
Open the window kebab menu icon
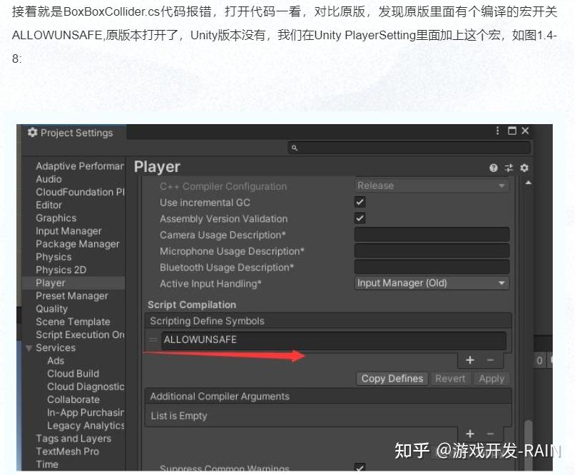tap(497, 131)
